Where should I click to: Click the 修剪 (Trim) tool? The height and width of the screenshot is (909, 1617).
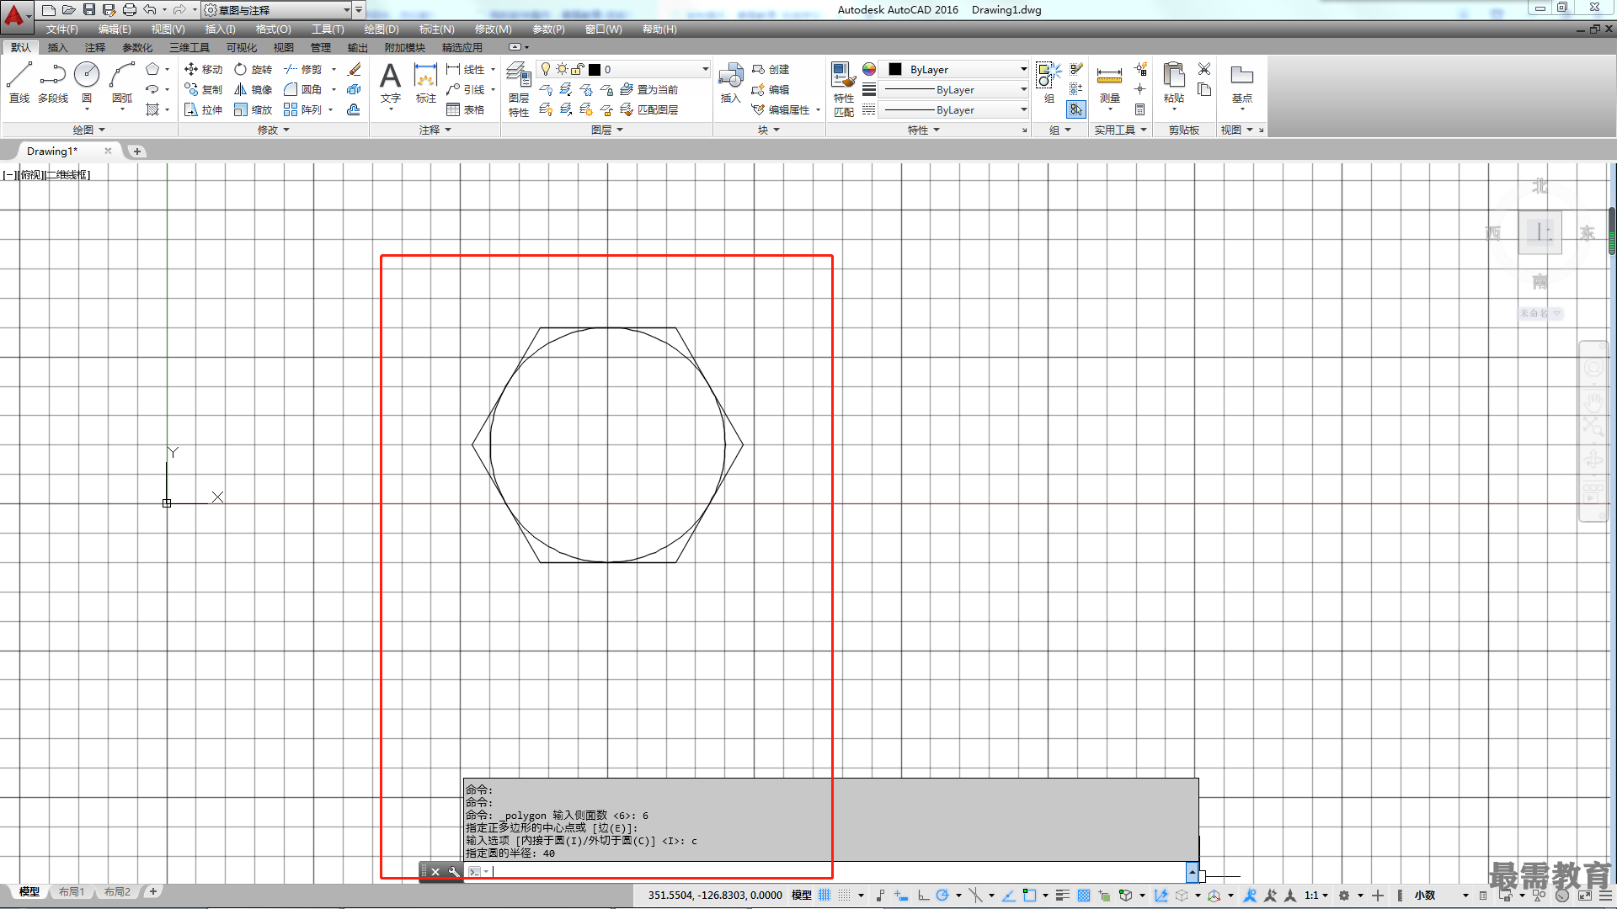pyautogui.click(x=303, y=69)
